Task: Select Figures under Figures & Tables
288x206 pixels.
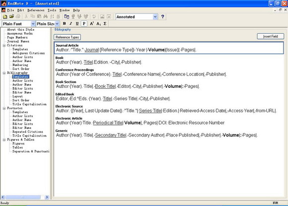Action: click(x=18, y=143)
